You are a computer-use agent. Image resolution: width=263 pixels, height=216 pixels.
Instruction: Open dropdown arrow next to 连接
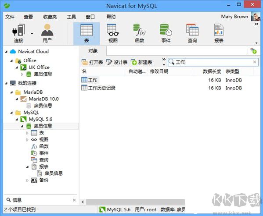pos(32,34)
